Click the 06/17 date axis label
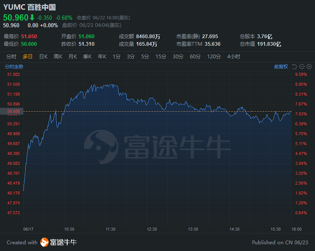This screenshot has height=251, width=315. [28, 229]
